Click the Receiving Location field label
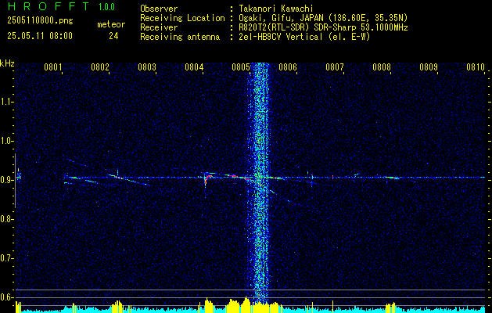492x313 pixels. 182,18
